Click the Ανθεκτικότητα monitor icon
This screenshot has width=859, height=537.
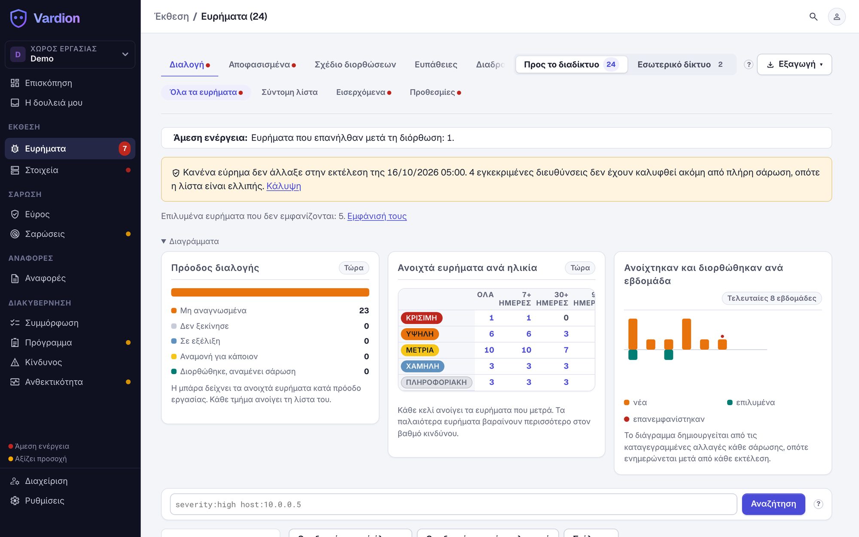(x=15, y=382)
